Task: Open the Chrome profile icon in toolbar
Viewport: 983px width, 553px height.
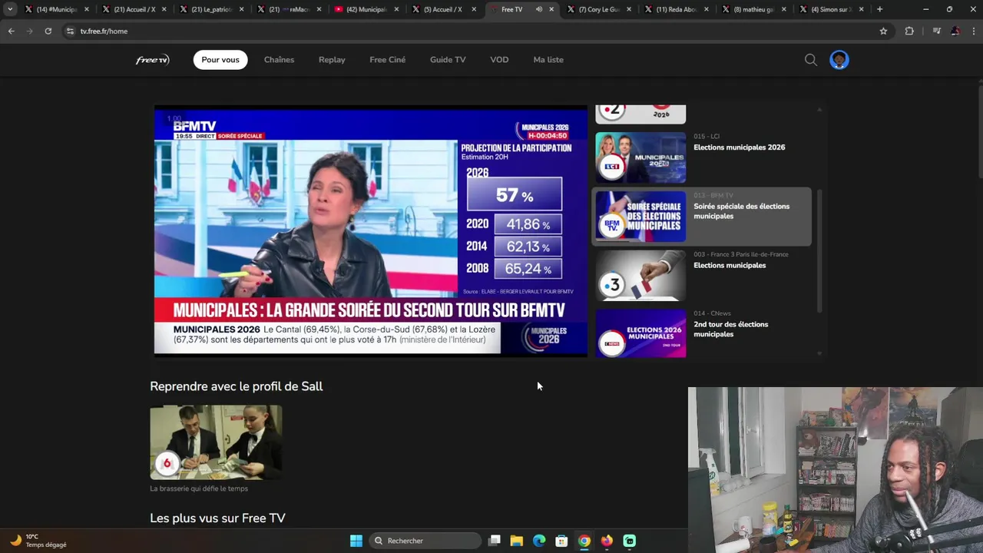Action: (x=955, y=31)
